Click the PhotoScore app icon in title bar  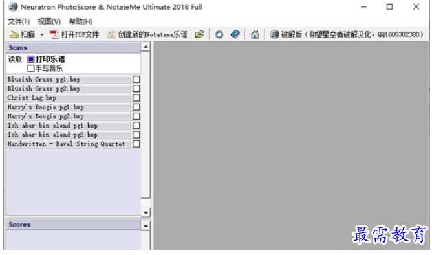click(13, 7)
